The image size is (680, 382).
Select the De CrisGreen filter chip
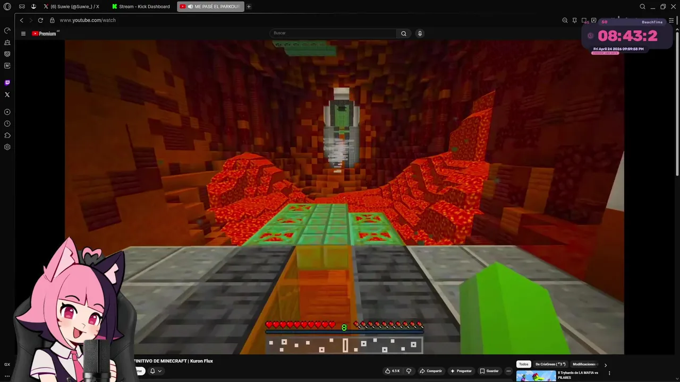pyautogui.click(x=550, y=364)
